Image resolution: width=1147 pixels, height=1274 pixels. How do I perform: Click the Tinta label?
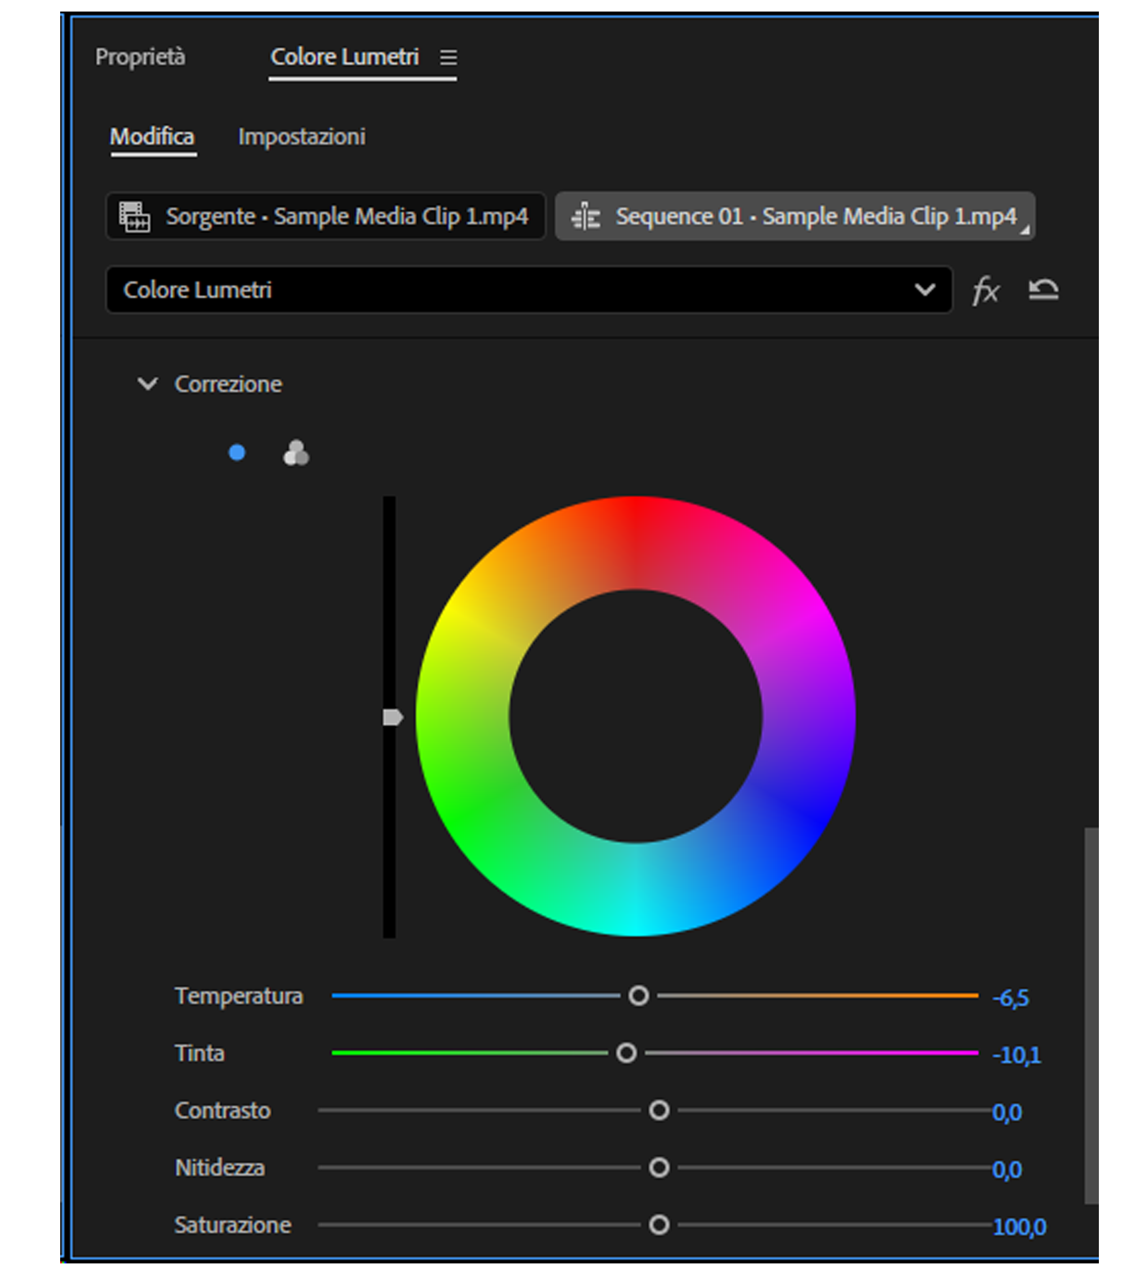click(200, 1054)
